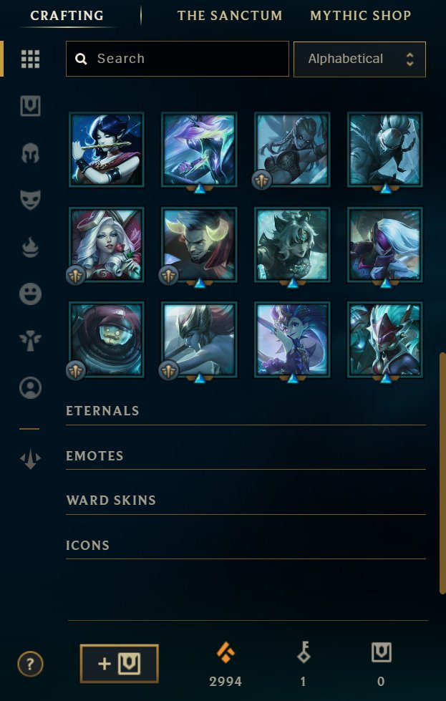
Task: Filter loot by emotes smiley icon
Action: [x=30, y=294]
